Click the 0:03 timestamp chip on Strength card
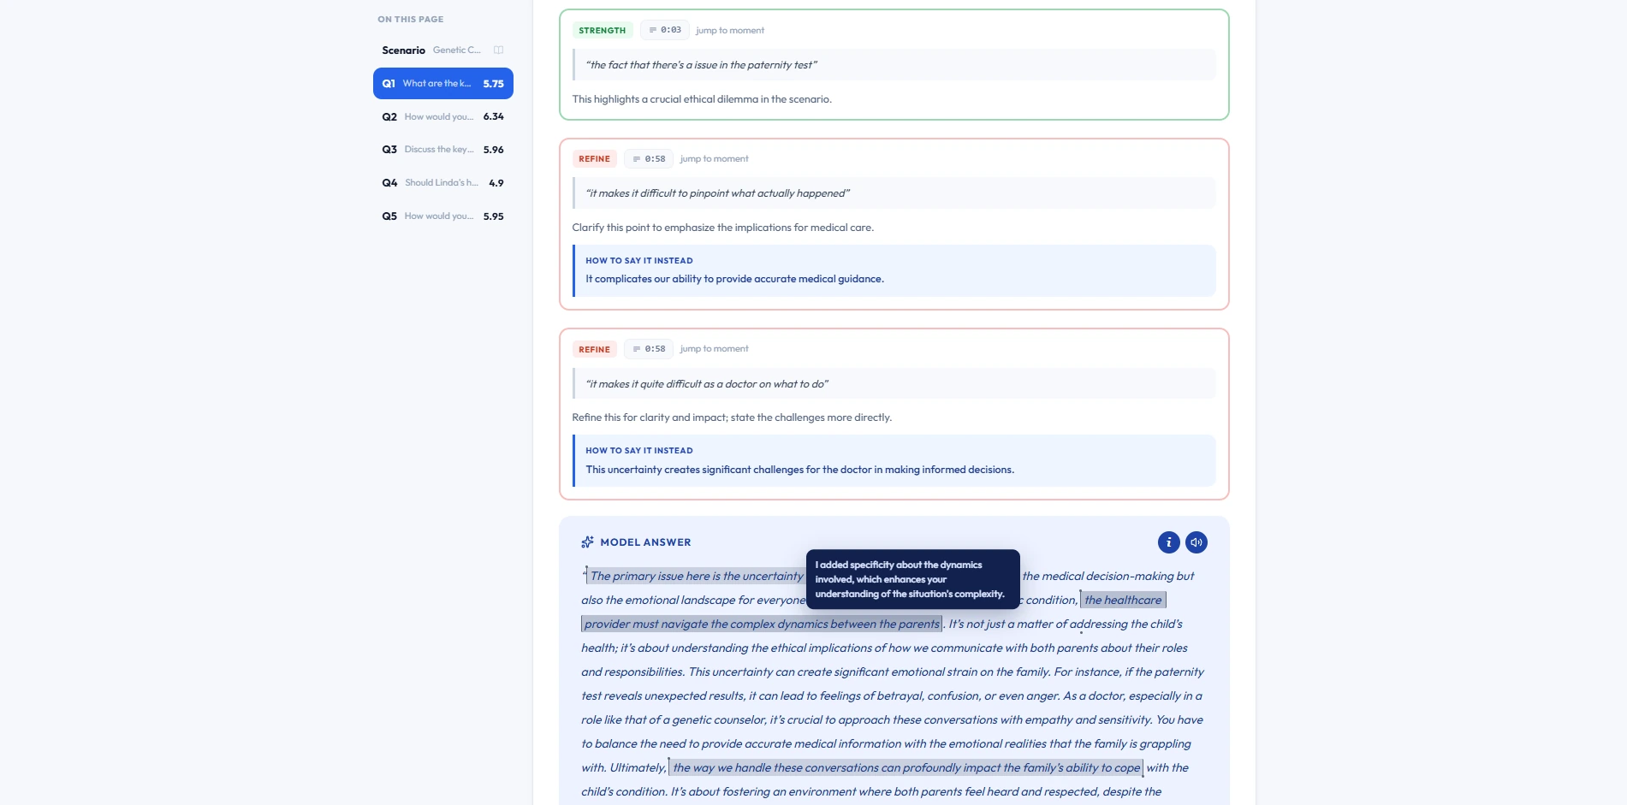 [665, 30]
